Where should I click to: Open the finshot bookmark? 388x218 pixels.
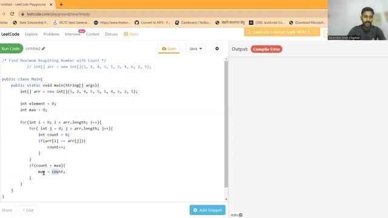(112, 22)
